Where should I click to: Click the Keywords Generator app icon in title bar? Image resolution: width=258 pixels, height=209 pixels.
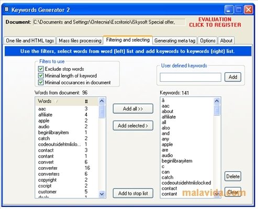pos(6,9)
